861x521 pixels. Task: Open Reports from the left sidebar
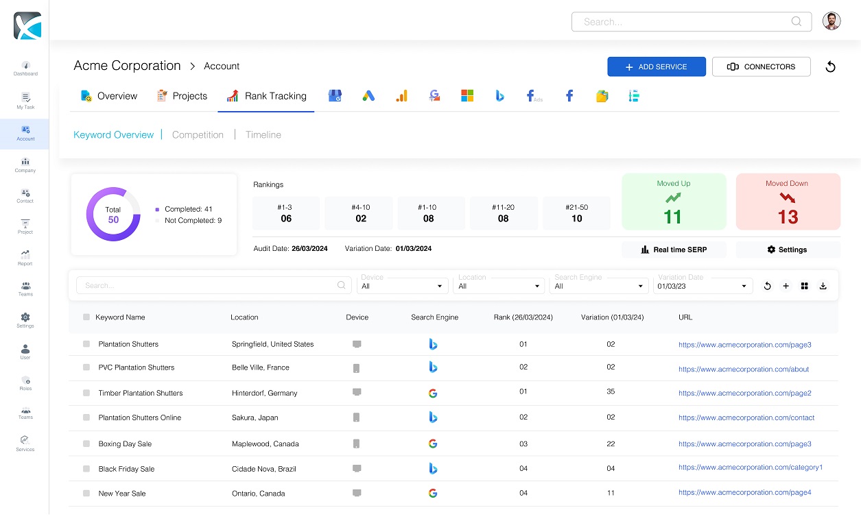pos(25,258)
